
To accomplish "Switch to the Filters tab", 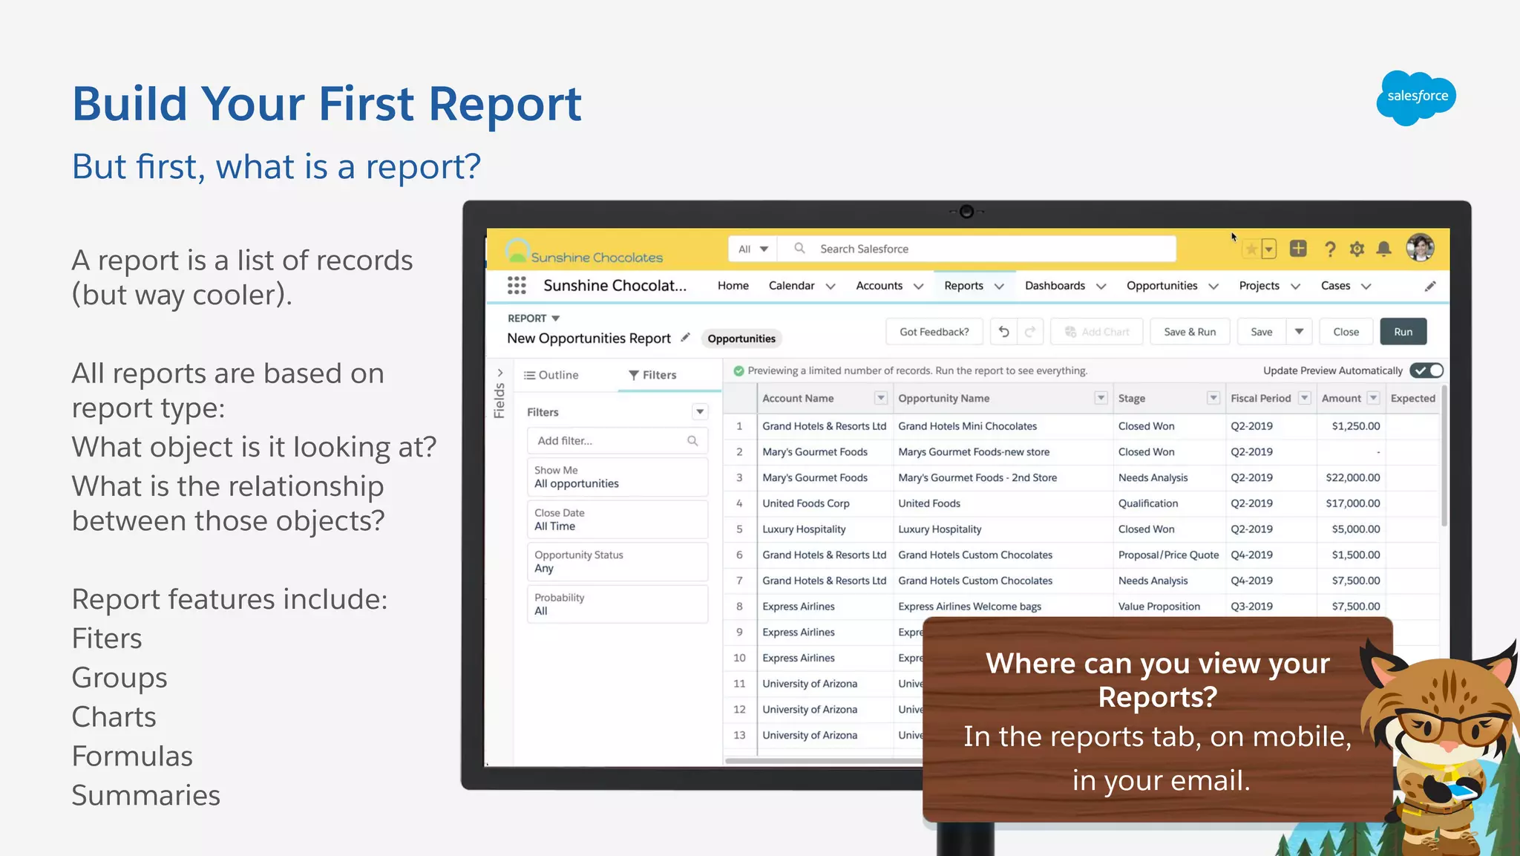I will (x=652, y=376).
